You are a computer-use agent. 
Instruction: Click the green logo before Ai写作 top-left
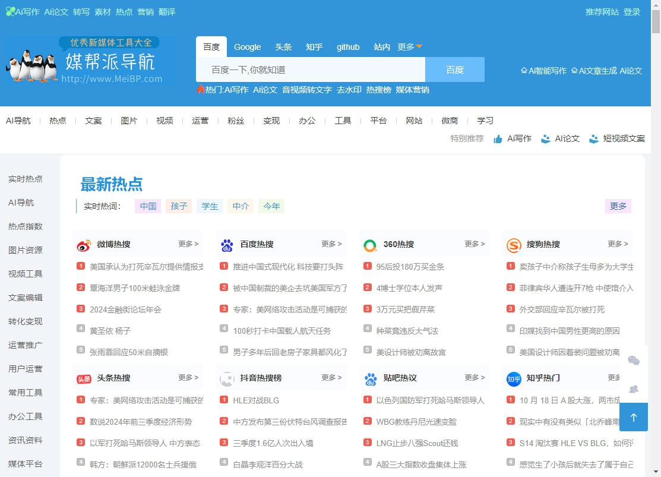click(x=11, y=11)
